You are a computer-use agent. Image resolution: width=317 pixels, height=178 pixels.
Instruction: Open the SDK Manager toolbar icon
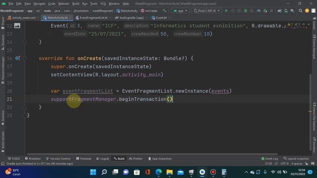click(x=292, y=11)
